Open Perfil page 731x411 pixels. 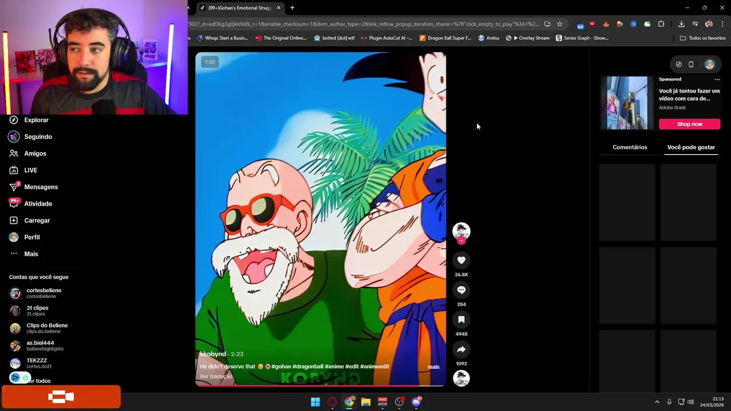24,237
